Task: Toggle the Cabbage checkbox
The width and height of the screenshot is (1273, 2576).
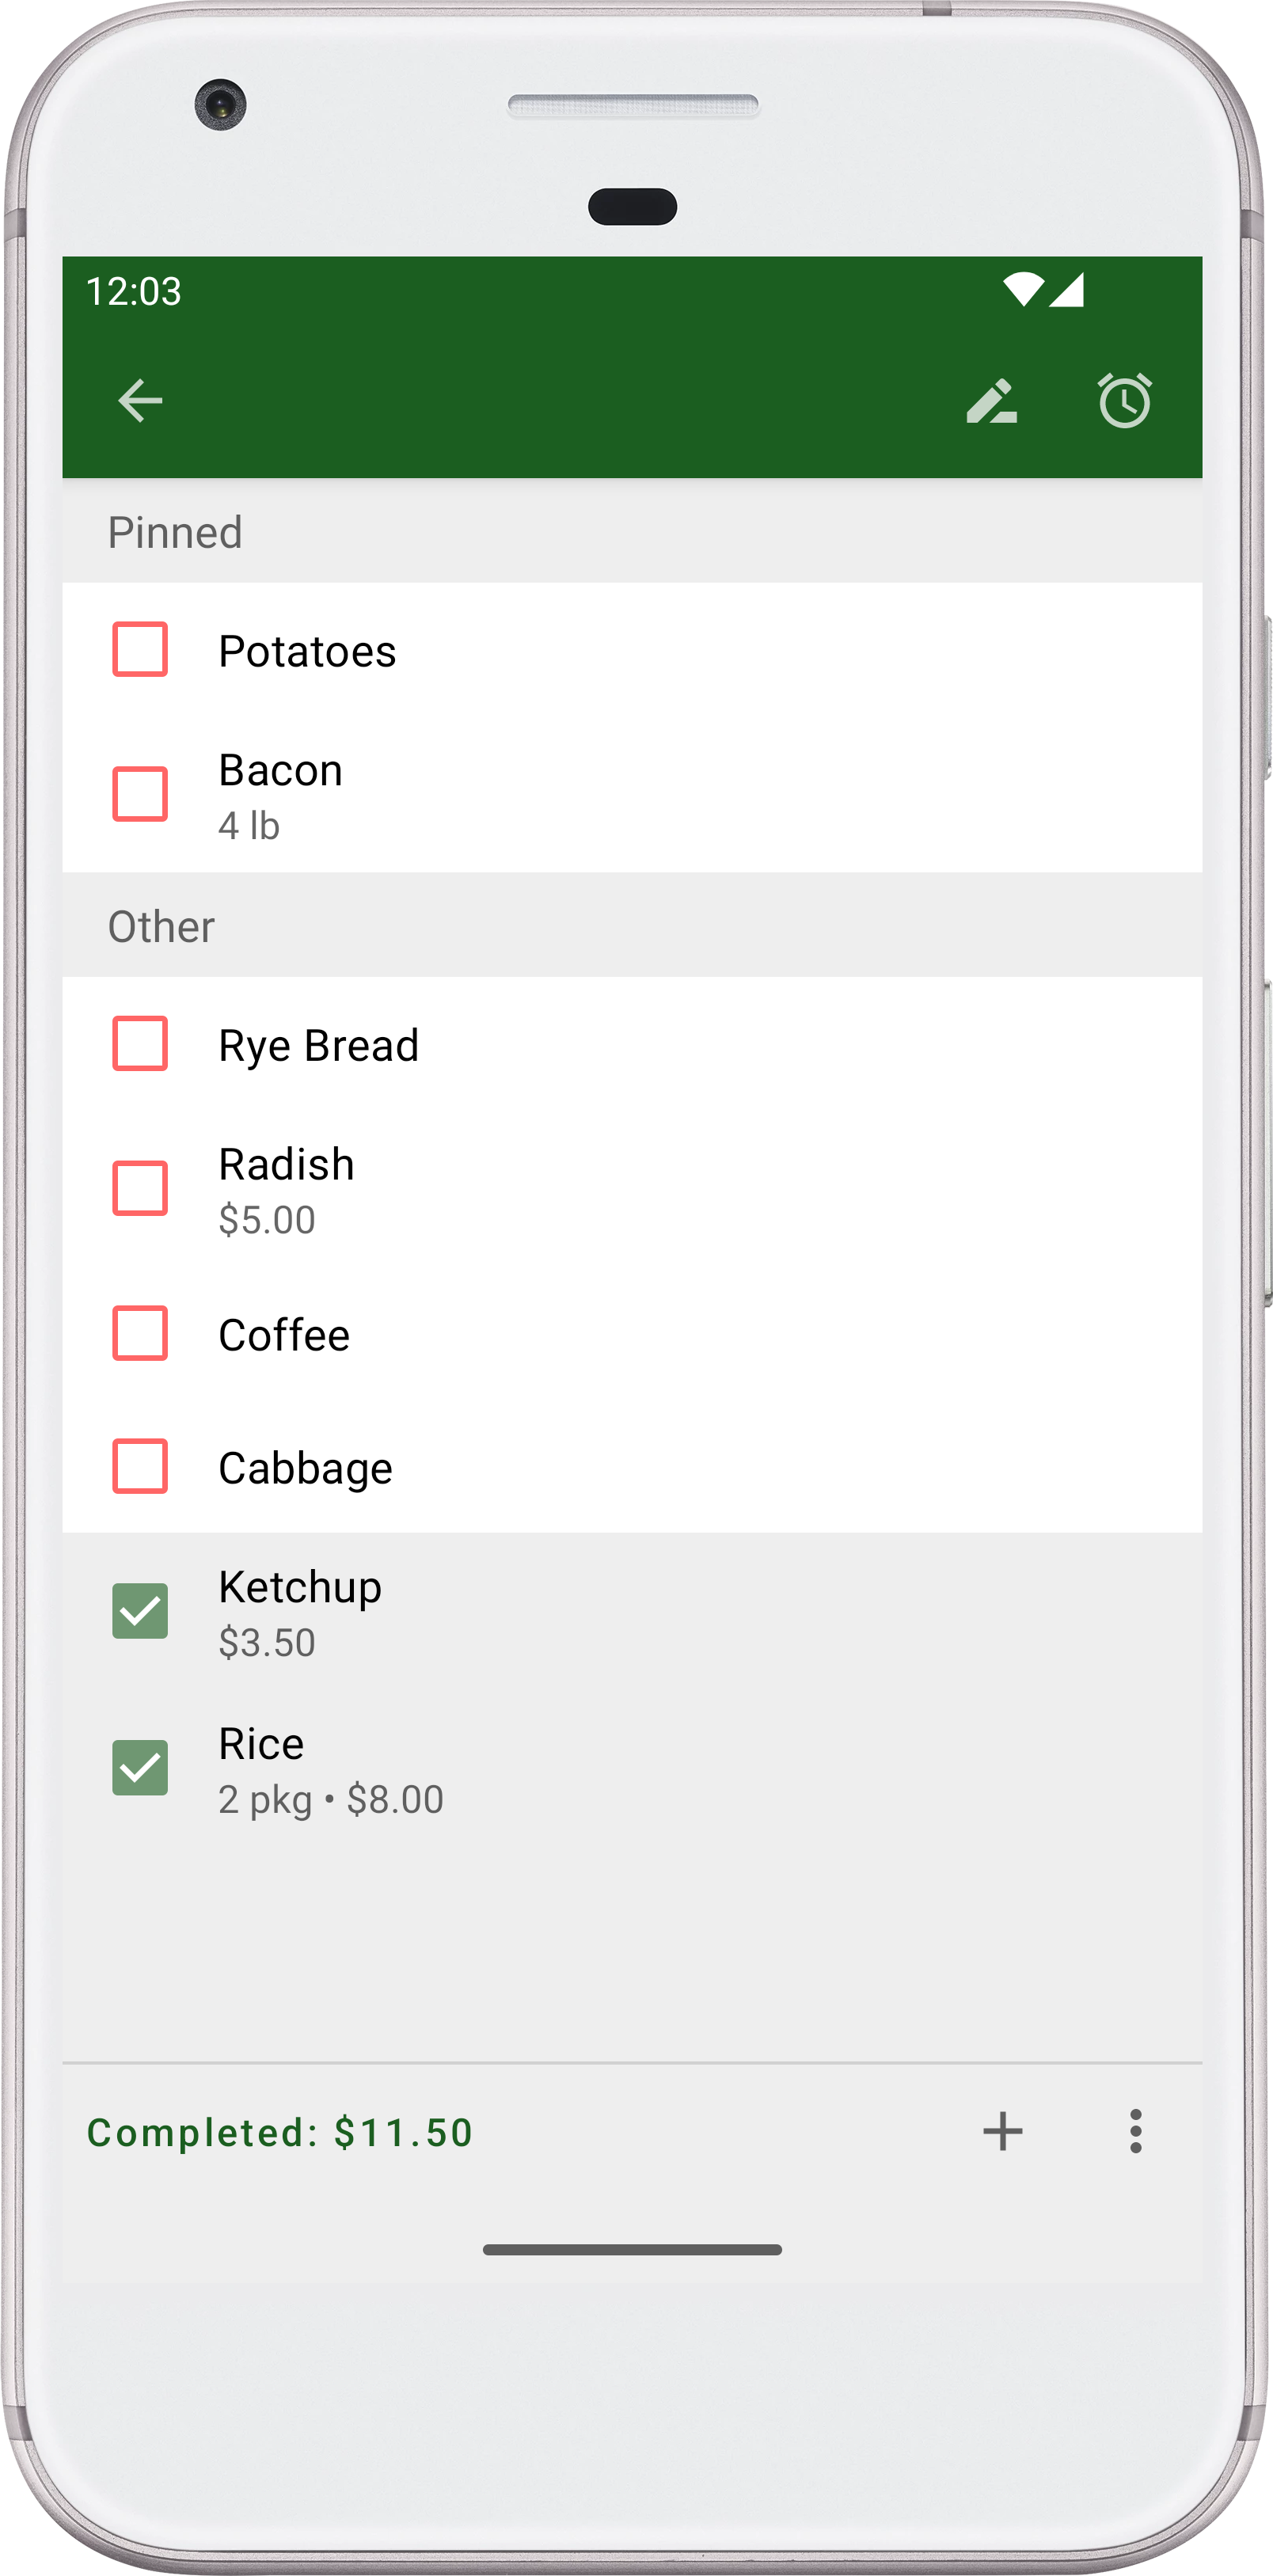Action: (140, 1466)
